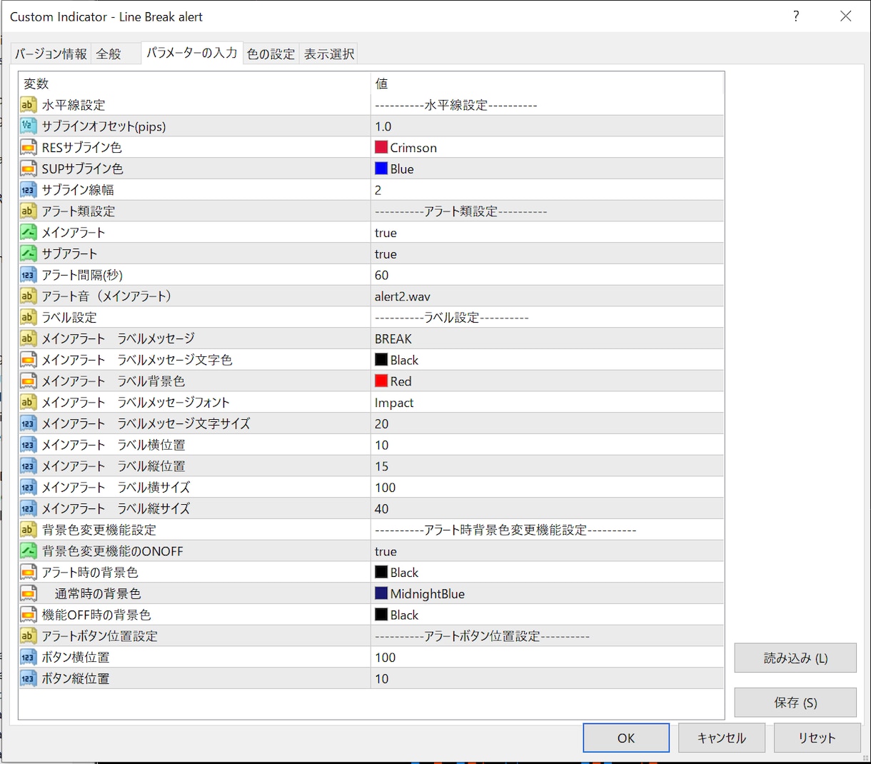The image size is (871, 764).
Task: Click the integer icon beside ボタン横位置
Action: pyautogui.click(x=28, y=658)
